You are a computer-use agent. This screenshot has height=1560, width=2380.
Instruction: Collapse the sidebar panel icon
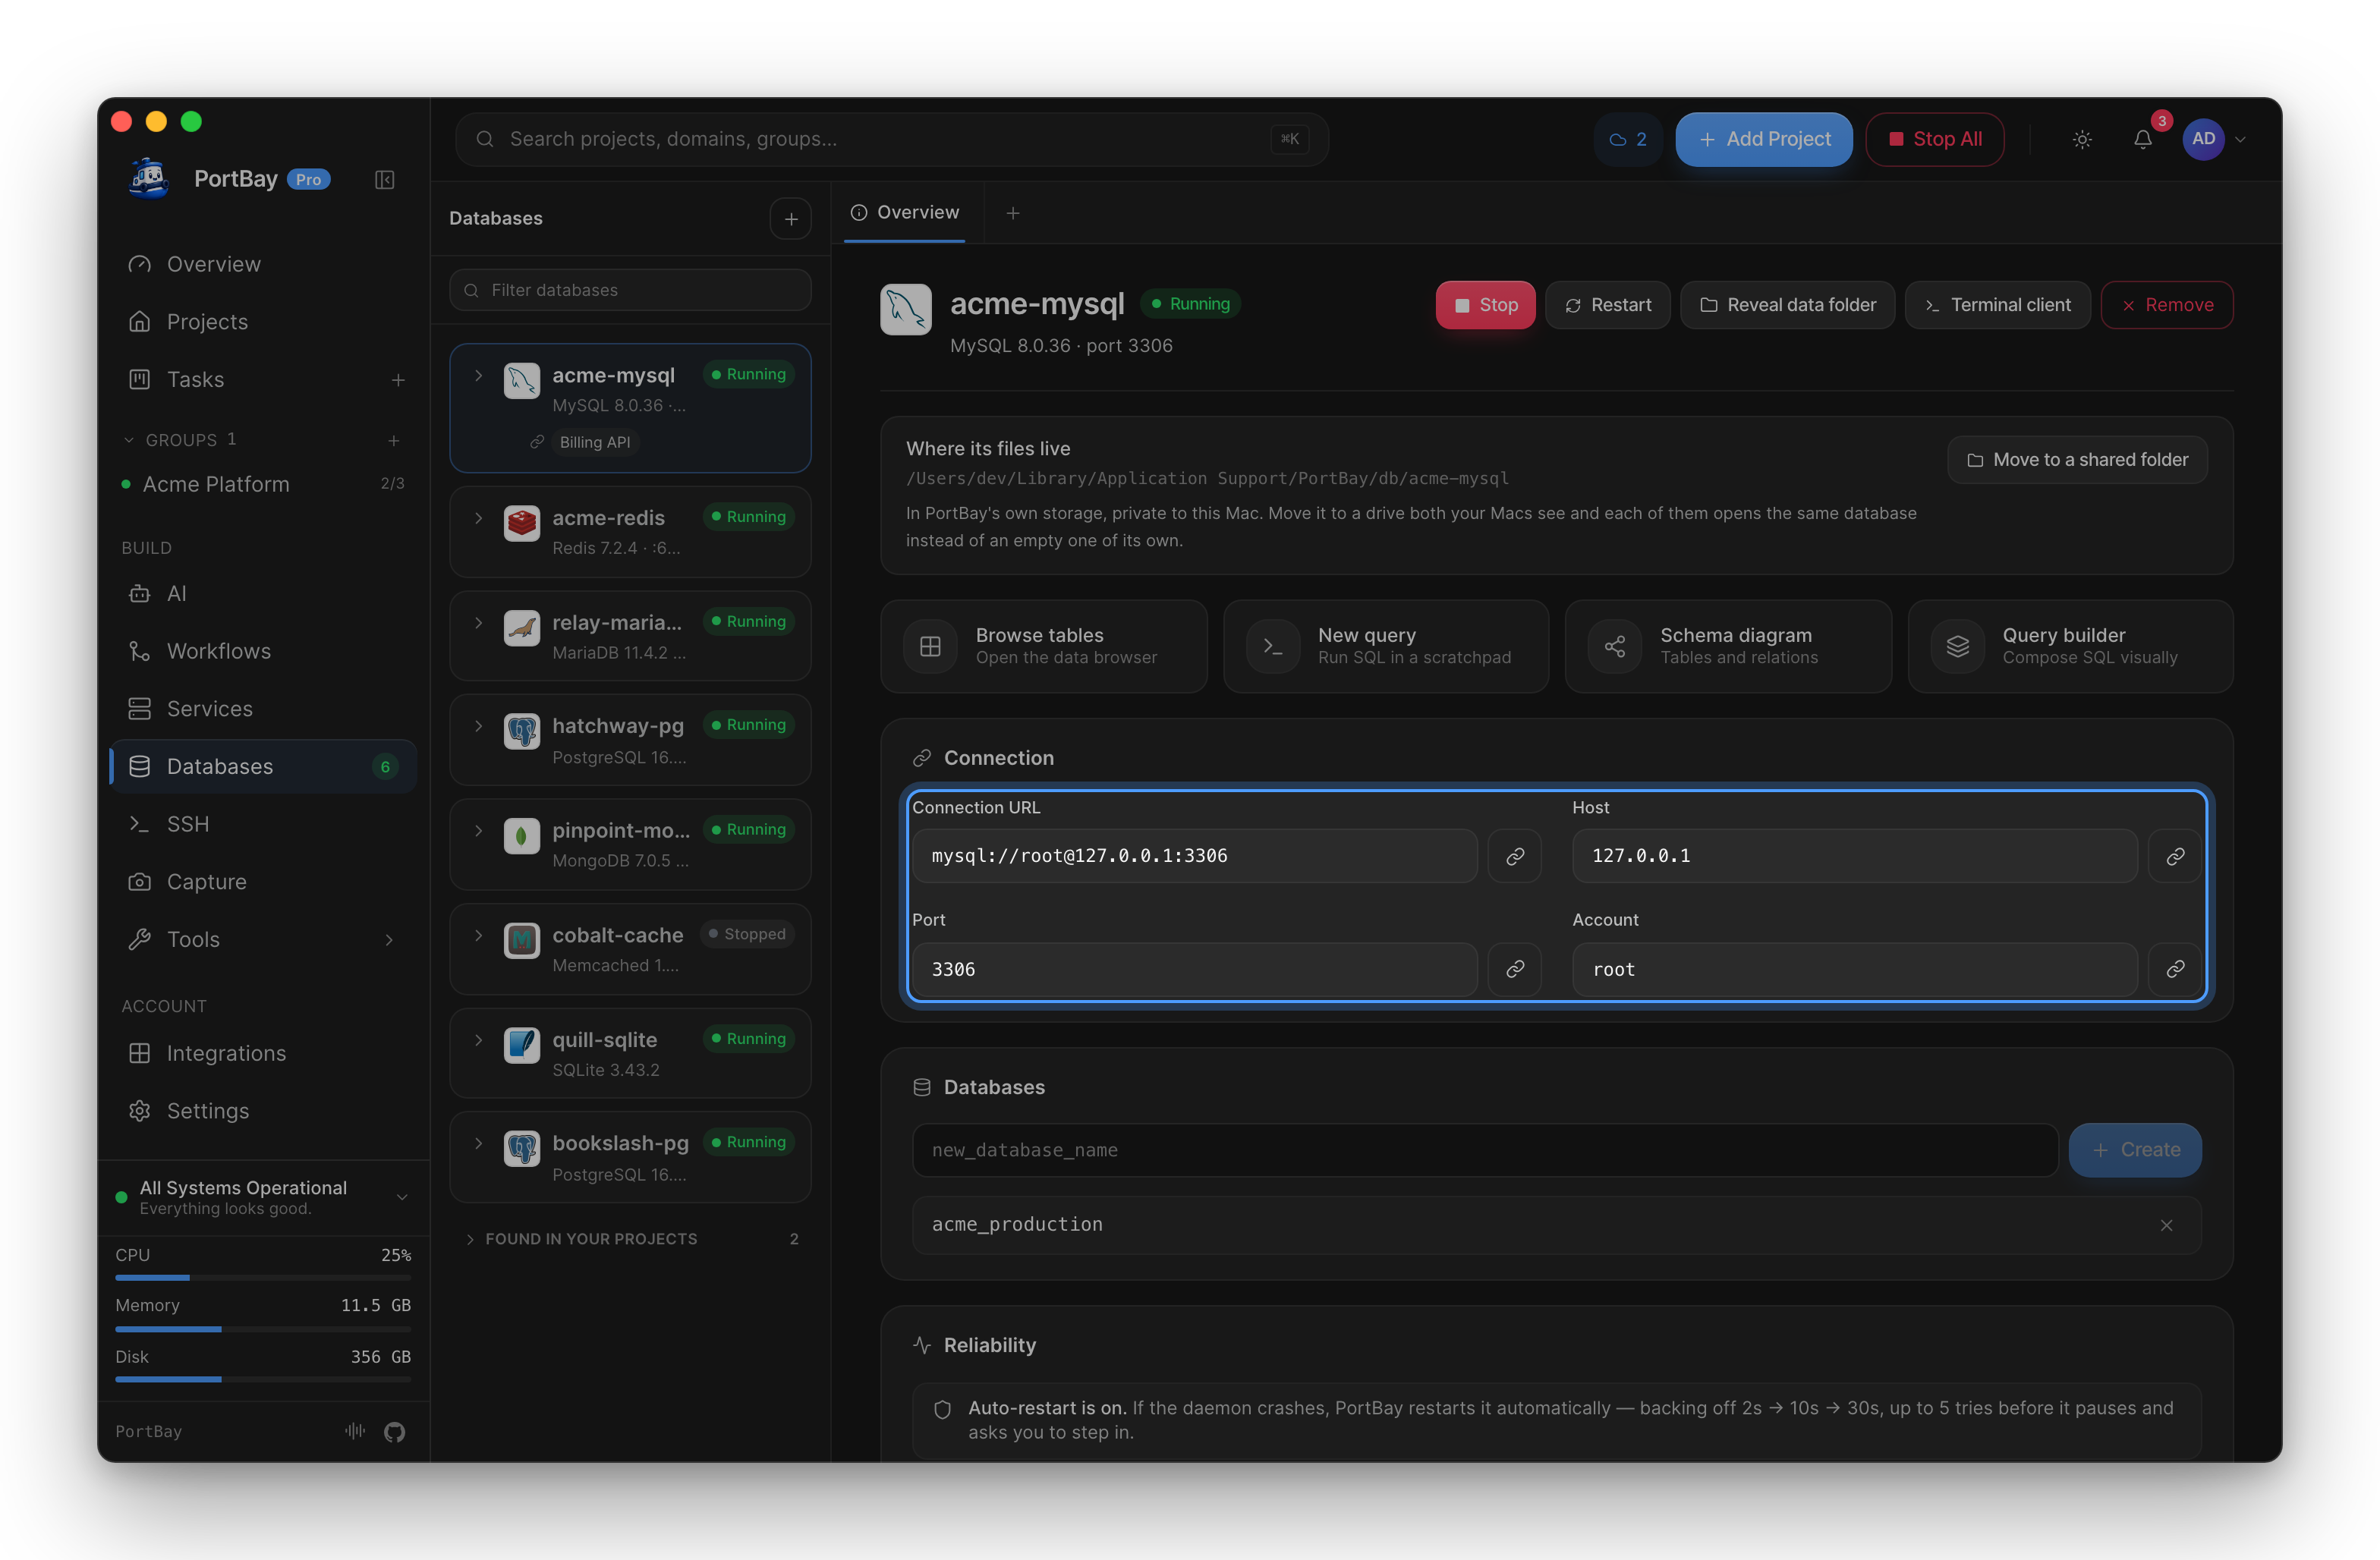click(384, 180)
